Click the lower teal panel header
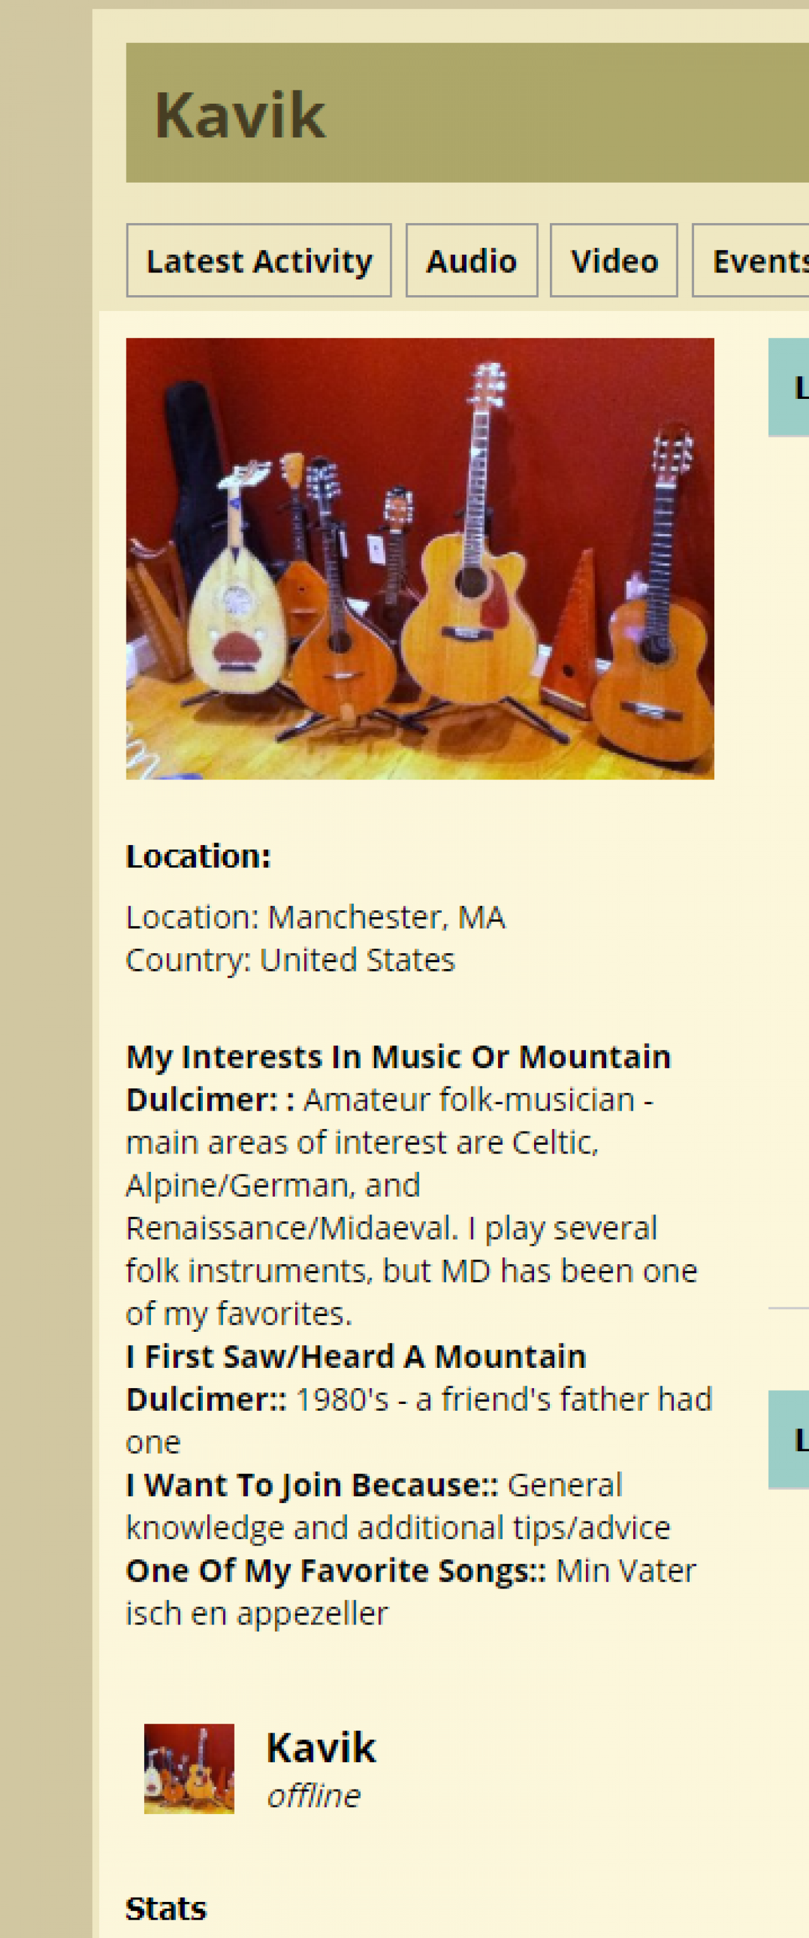The image size is (809, 1938). coord(789,1439)
